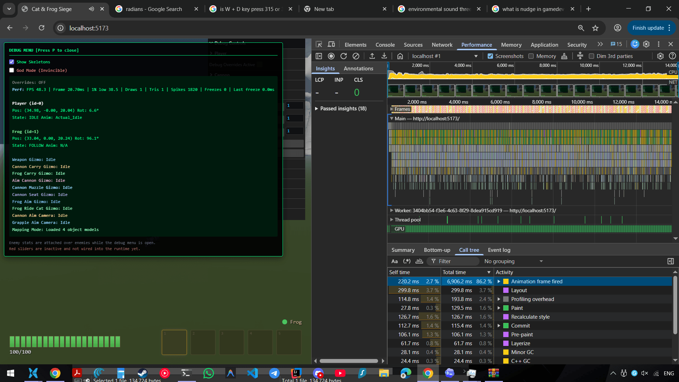The height and width of the screenshot is (382, 679).
Task: Enable the Dim 3rd parties checkbox
Action: [591, 56]
